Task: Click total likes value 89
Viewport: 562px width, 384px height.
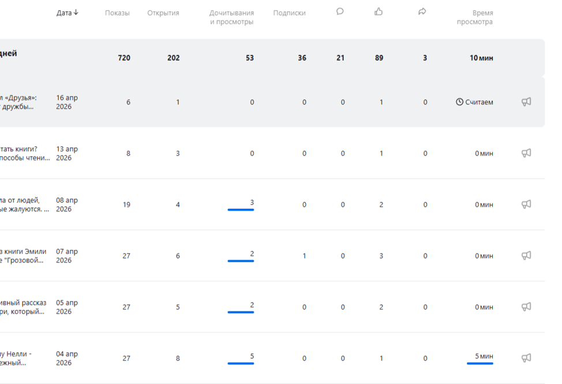Action: (379, 58)
